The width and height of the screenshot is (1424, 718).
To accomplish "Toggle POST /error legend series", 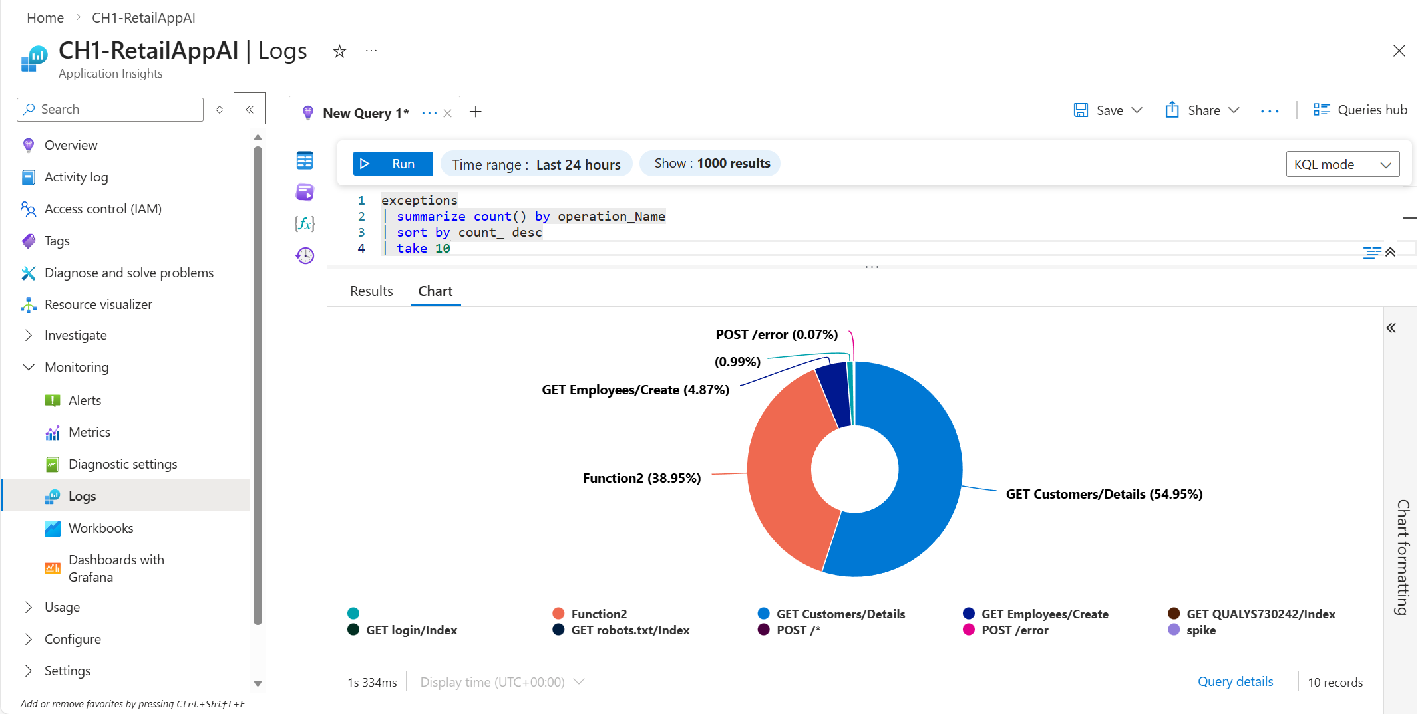I will (1014, 630).
